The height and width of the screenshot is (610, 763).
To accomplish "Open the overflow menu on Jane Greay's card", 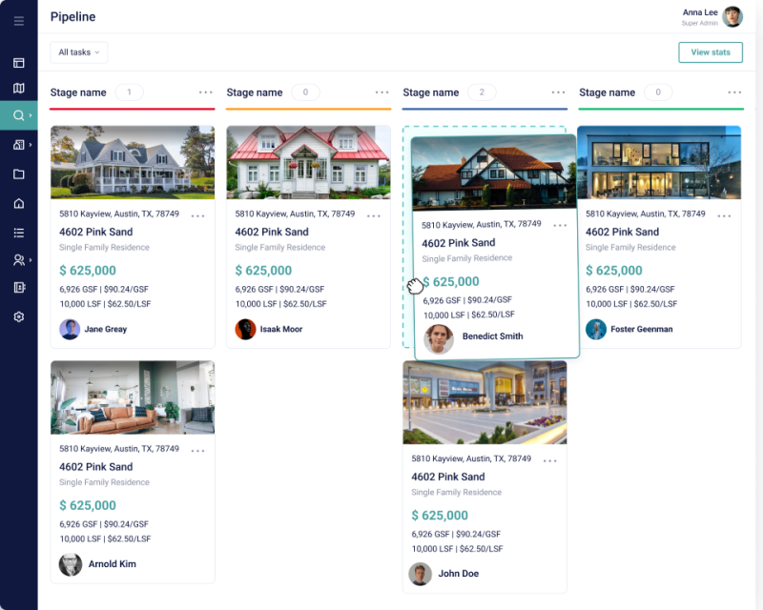I will click(198, 215).
